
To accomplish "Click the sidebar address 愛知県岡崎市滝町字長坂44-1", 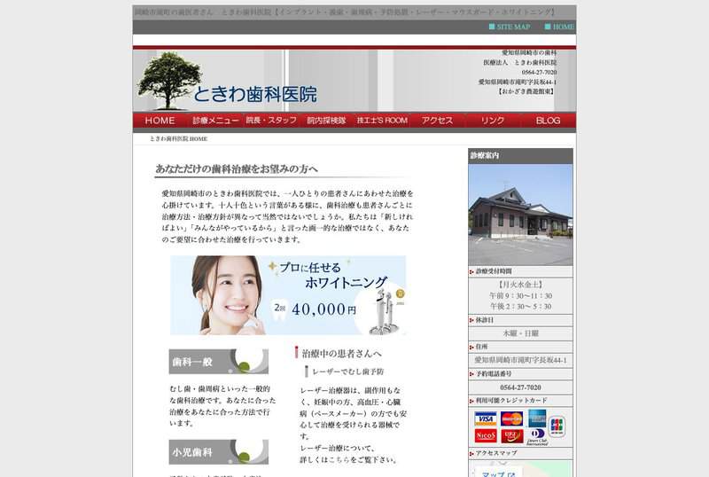I will [x=520, y=360].
